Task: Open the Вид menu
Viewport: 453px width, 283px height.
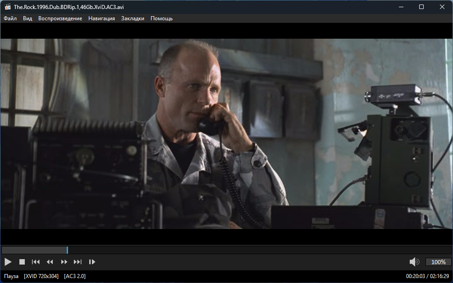Action: pyautogui.click(x=27, y=18)
